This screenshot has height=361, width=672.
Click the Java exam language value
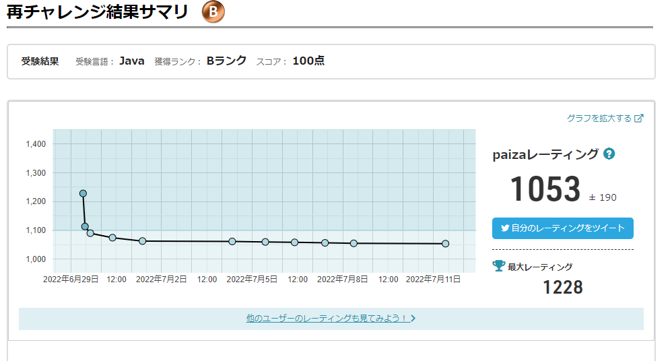pos(132,61)
